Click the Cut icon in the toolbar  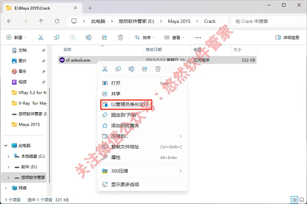pos(41,37)
